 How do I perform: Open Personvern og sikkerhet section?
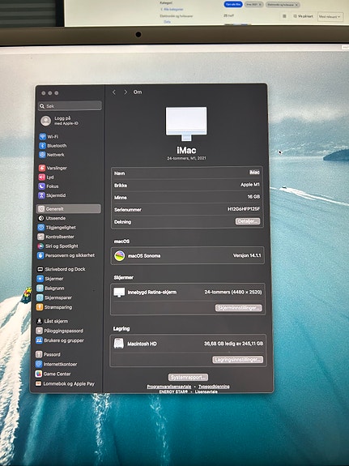coord(66,255)
